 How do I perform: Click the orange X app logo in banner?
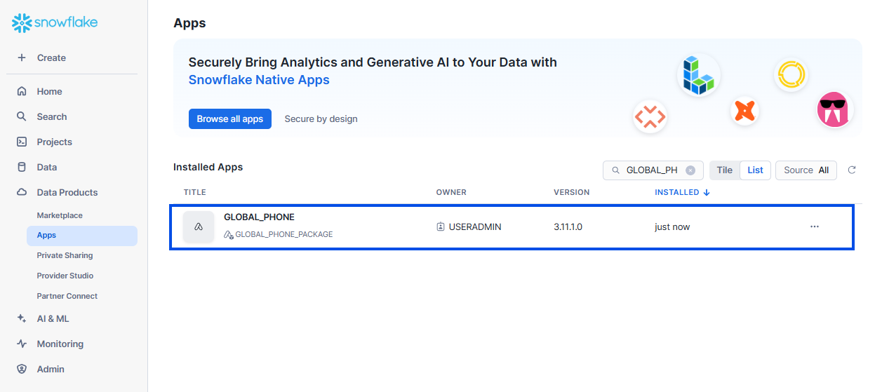[x=744, y=111]
